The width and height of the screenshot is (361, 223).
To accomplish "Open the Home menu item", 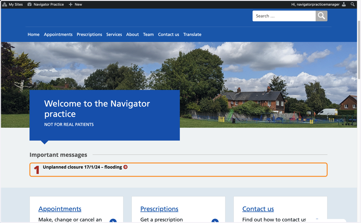I will (34, 35).
